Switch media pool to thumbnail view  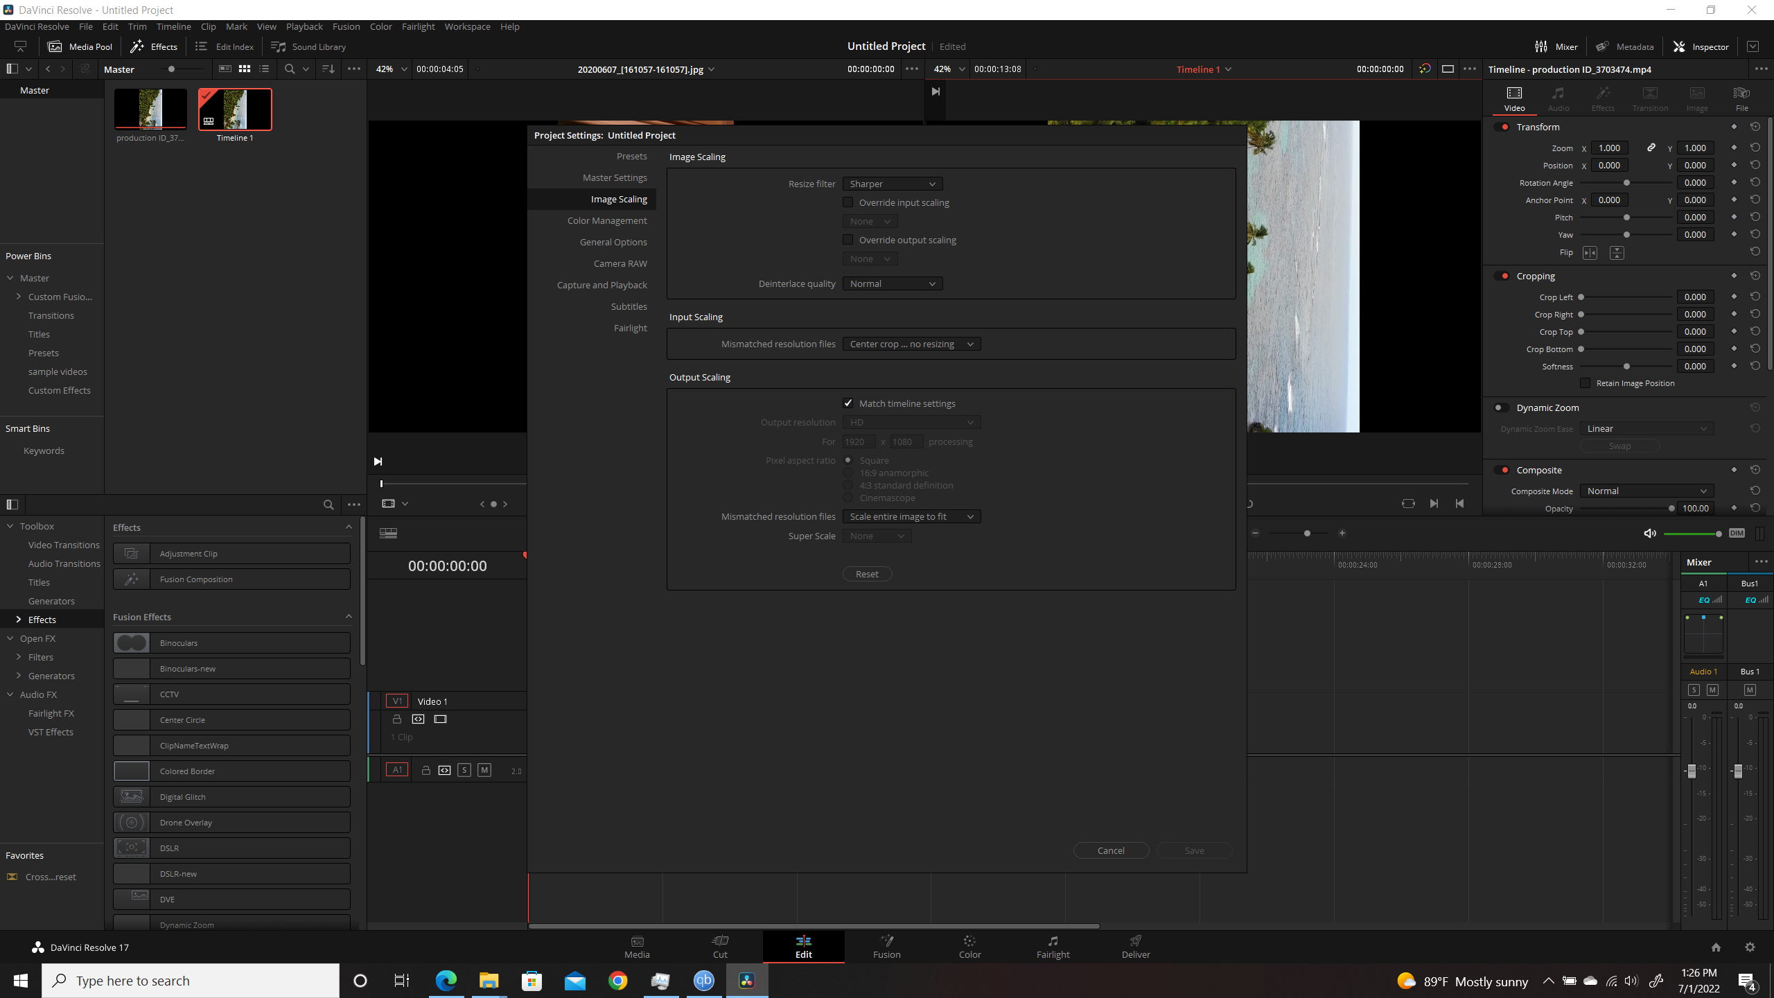245,69
